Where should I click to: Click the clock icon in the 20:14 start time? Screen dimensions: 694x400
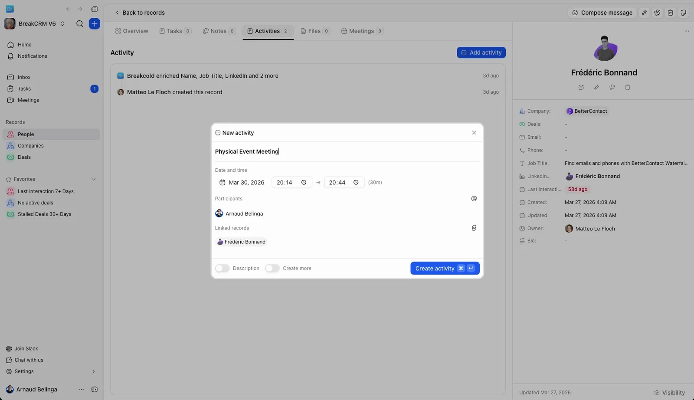[x=304, y=183]
